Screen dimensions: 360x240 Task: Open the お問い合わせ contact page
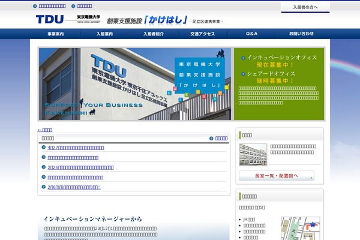click(301, 34)
